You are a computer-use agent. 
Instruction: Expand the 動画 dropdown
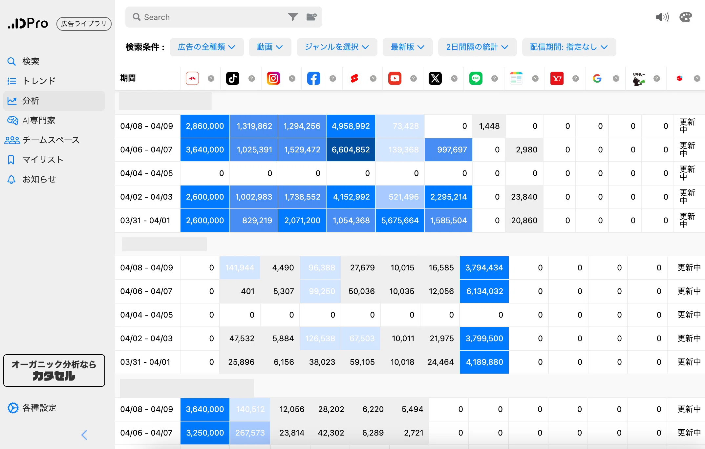270,47
